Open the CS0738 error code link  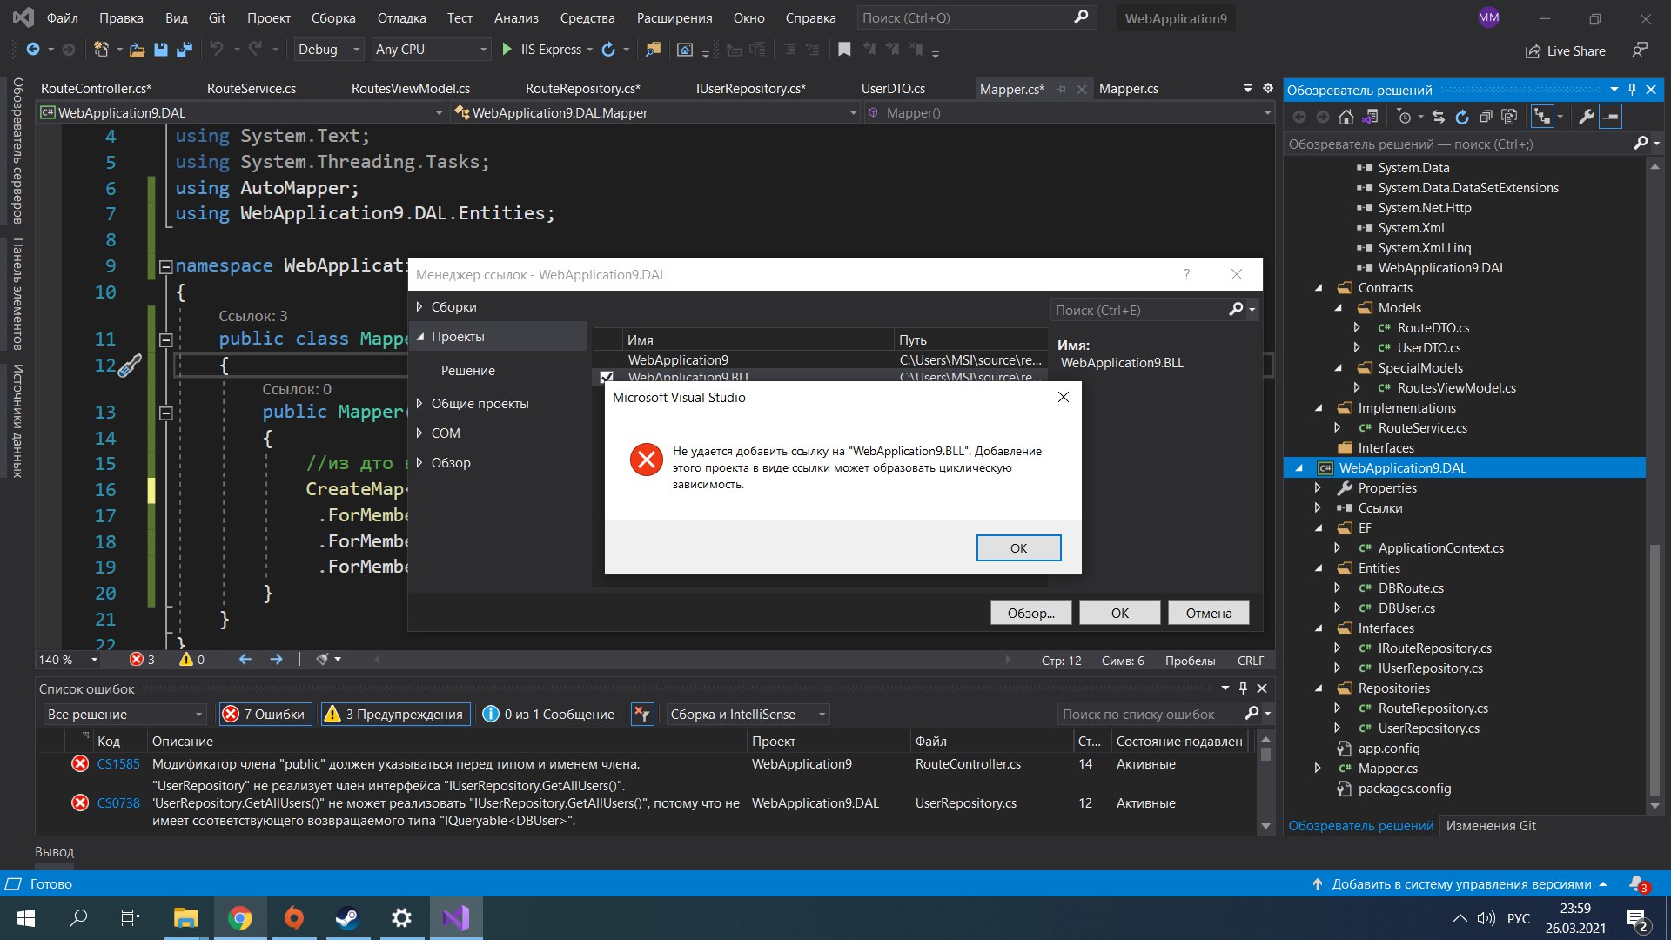click(118, 802)
